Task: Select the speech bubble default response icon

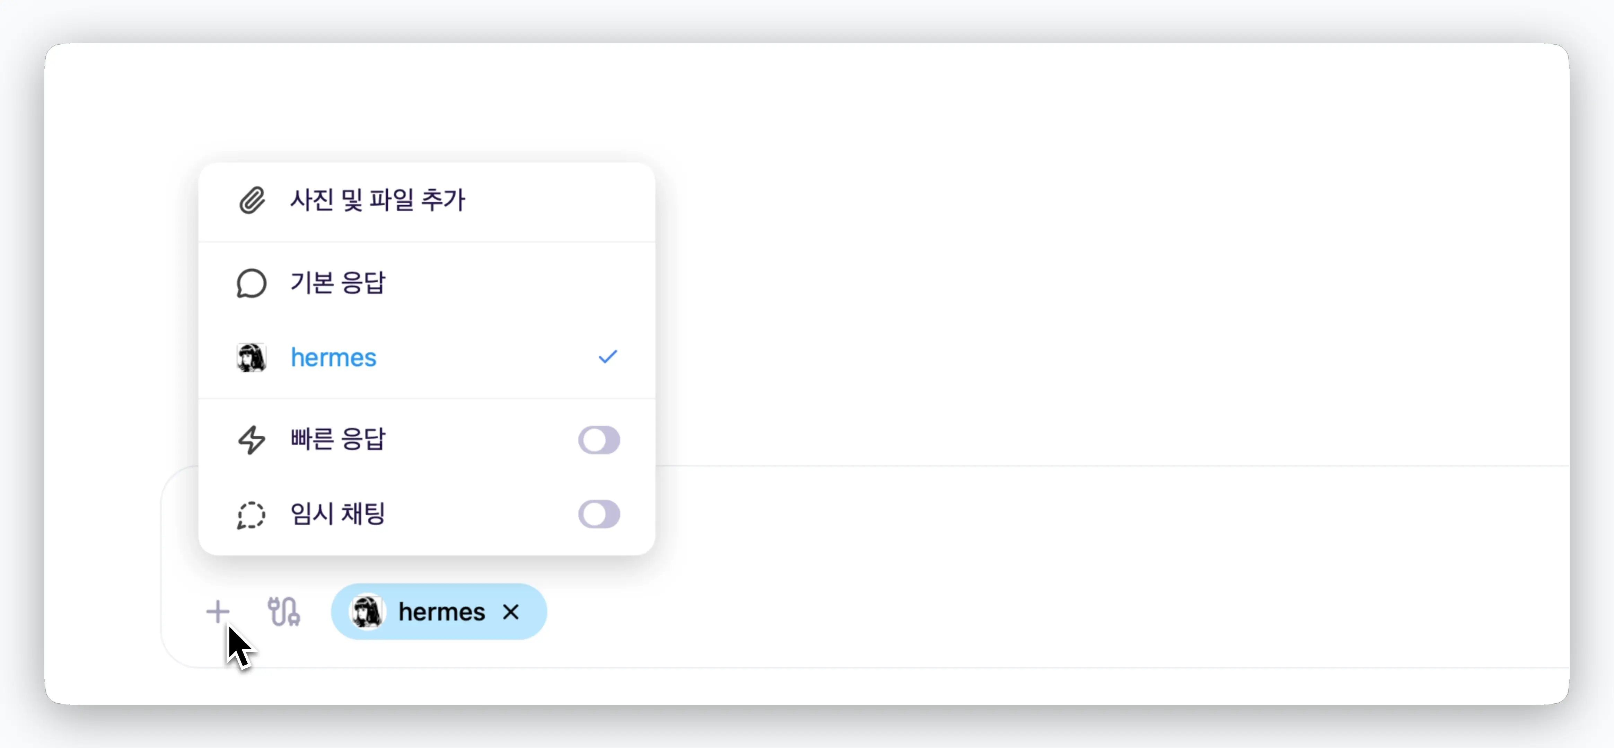Action: coord(251,284)
